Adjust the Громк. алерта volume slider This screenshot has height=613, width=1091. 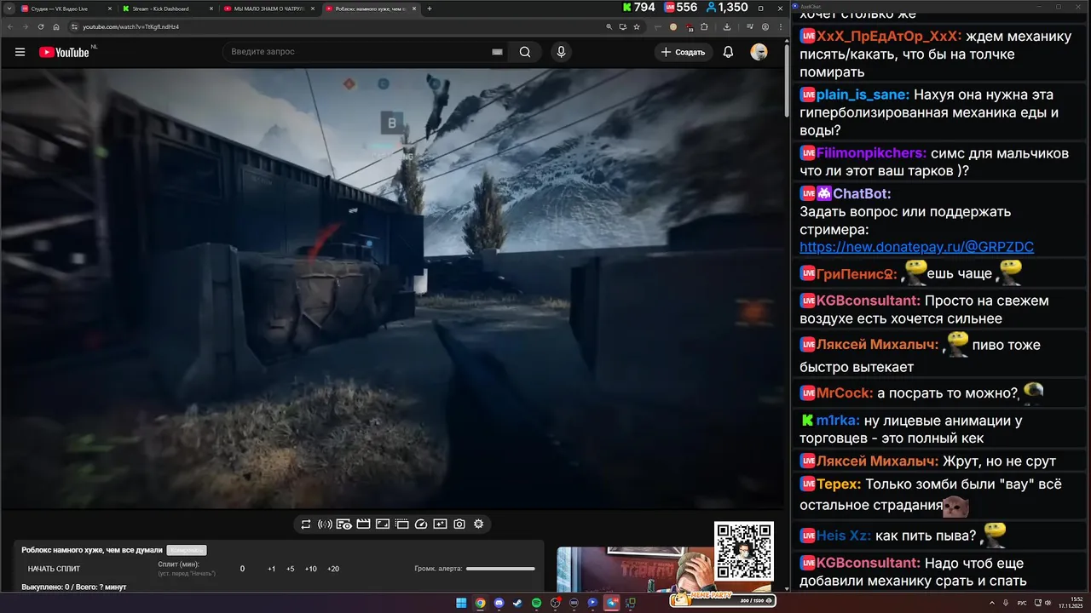point(500,569)
